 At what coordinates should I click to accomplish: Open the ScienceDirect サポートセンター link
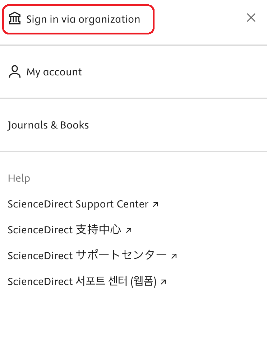point(92,256)
